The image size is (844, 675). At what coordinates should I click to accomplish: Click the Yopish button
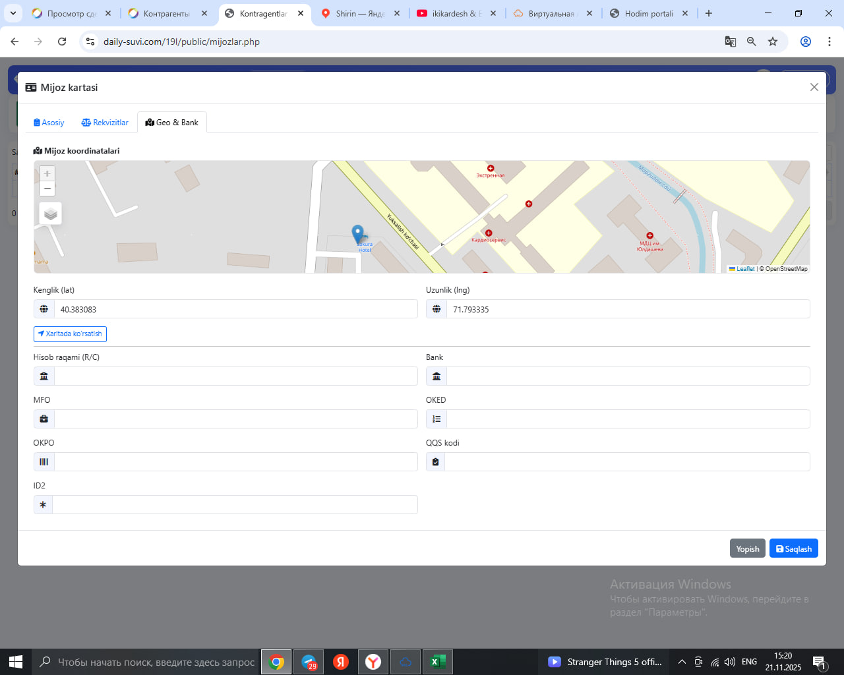[747, 549]
